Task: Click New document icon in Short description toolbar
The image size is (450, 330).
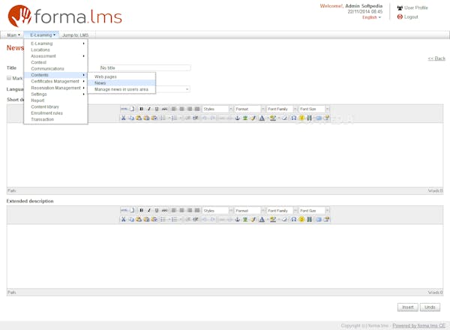Action: (x=132, y=109)
